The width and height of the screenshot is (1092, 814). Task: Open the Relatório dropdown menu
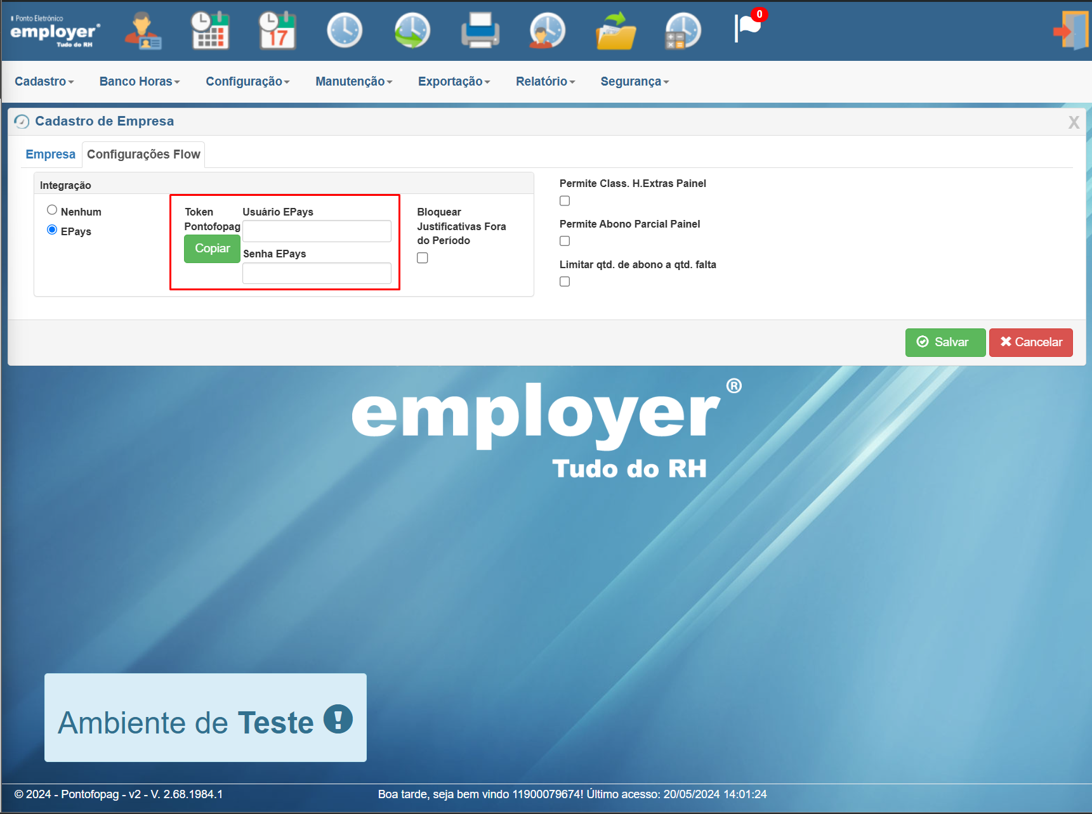click(x=546, y=81)
